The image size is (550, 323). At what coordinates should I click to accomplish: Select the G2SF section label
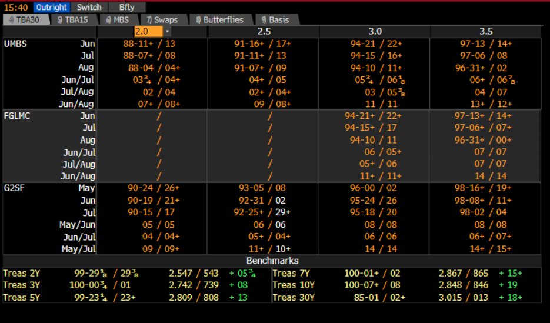14,188
